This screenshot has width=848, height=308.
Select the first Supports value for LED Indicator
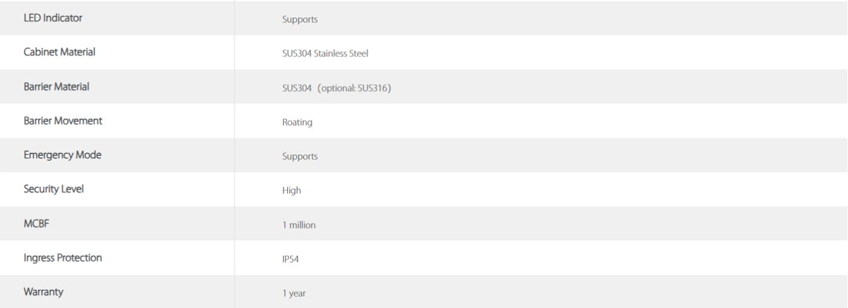(x=300, y=19)
